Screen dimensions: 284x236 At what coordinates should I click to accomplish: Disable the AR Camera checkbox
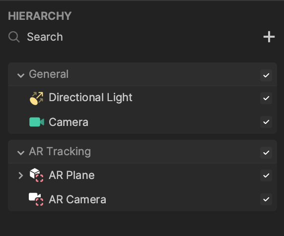[x=266, y=199]
